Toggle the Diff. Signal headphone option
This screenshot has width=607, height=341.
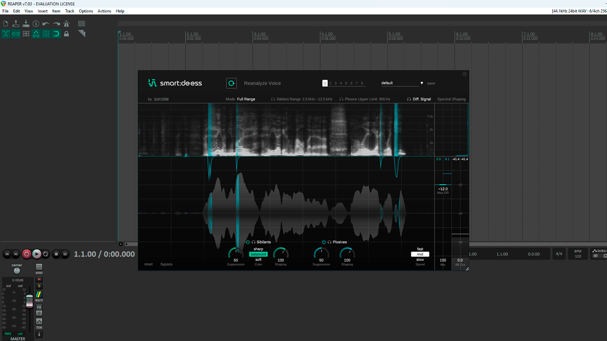coord(419,99)
